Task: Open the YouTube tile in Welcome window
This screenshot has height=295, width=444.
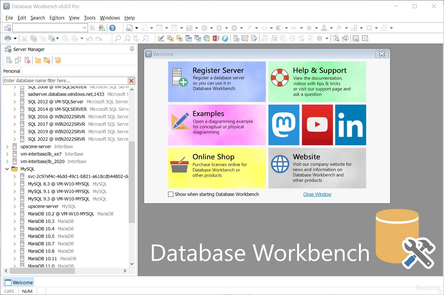Action: tap(317, 125)
